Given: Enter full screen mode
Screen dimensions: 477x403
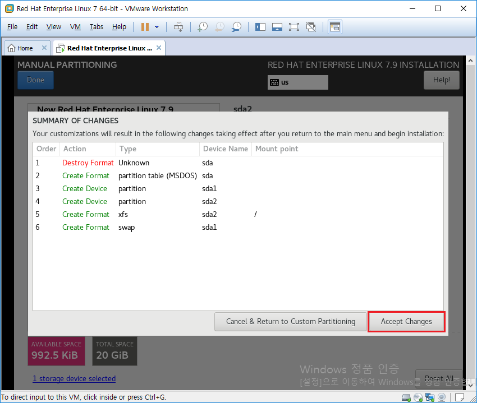Looking at the screenshot, I should click(294, 27).
